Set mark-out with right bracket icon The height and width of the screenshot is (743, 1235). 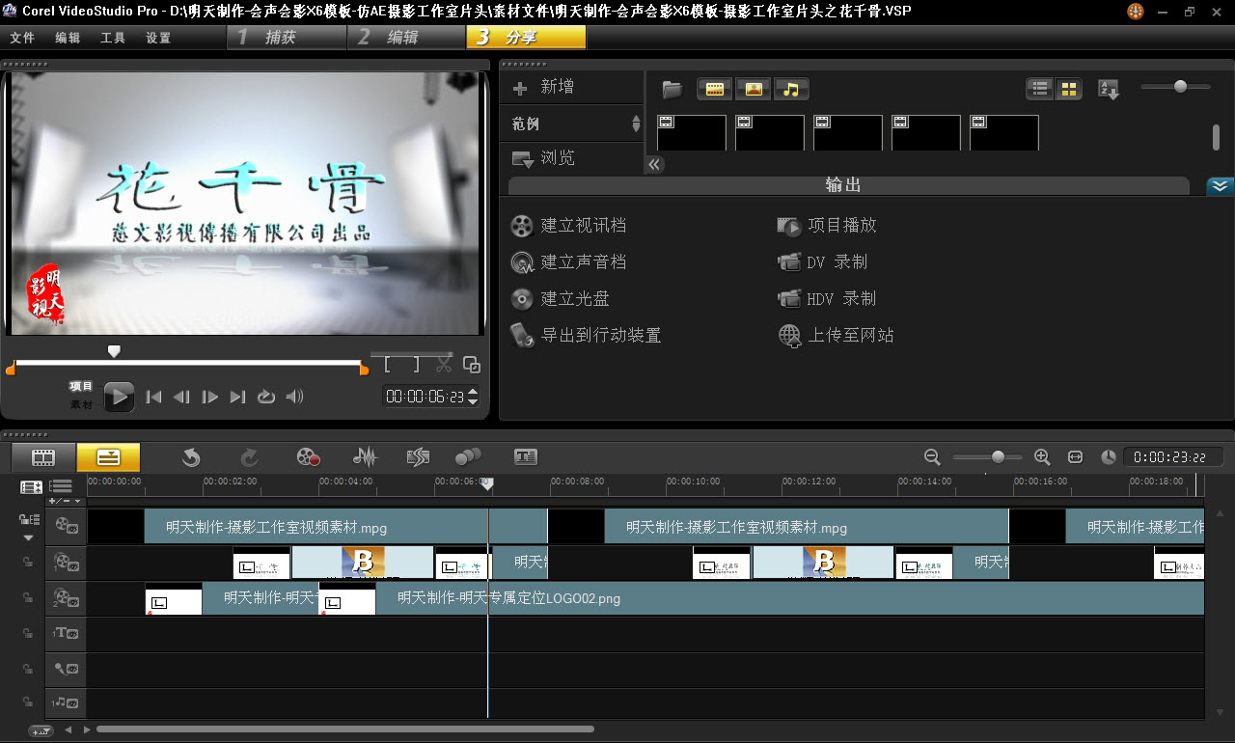click(x=416, y=365)
